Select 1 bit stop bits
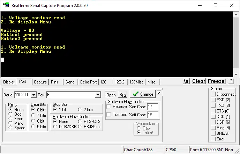This screenshot has height=154, width=240. (60, 110)
